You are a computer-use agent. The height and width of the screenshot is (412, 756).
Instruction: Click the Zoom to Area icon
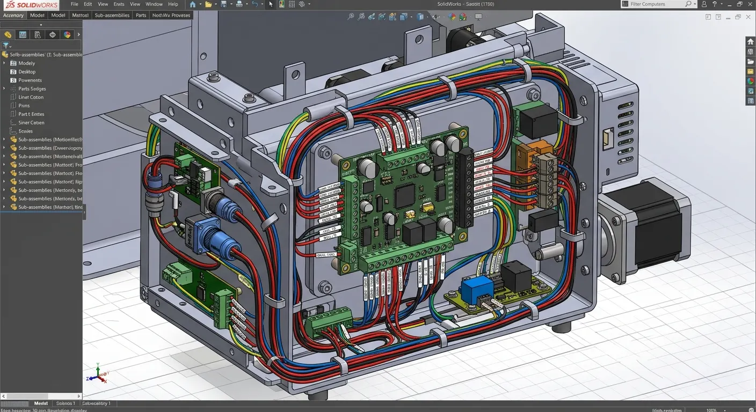[361, 17]
